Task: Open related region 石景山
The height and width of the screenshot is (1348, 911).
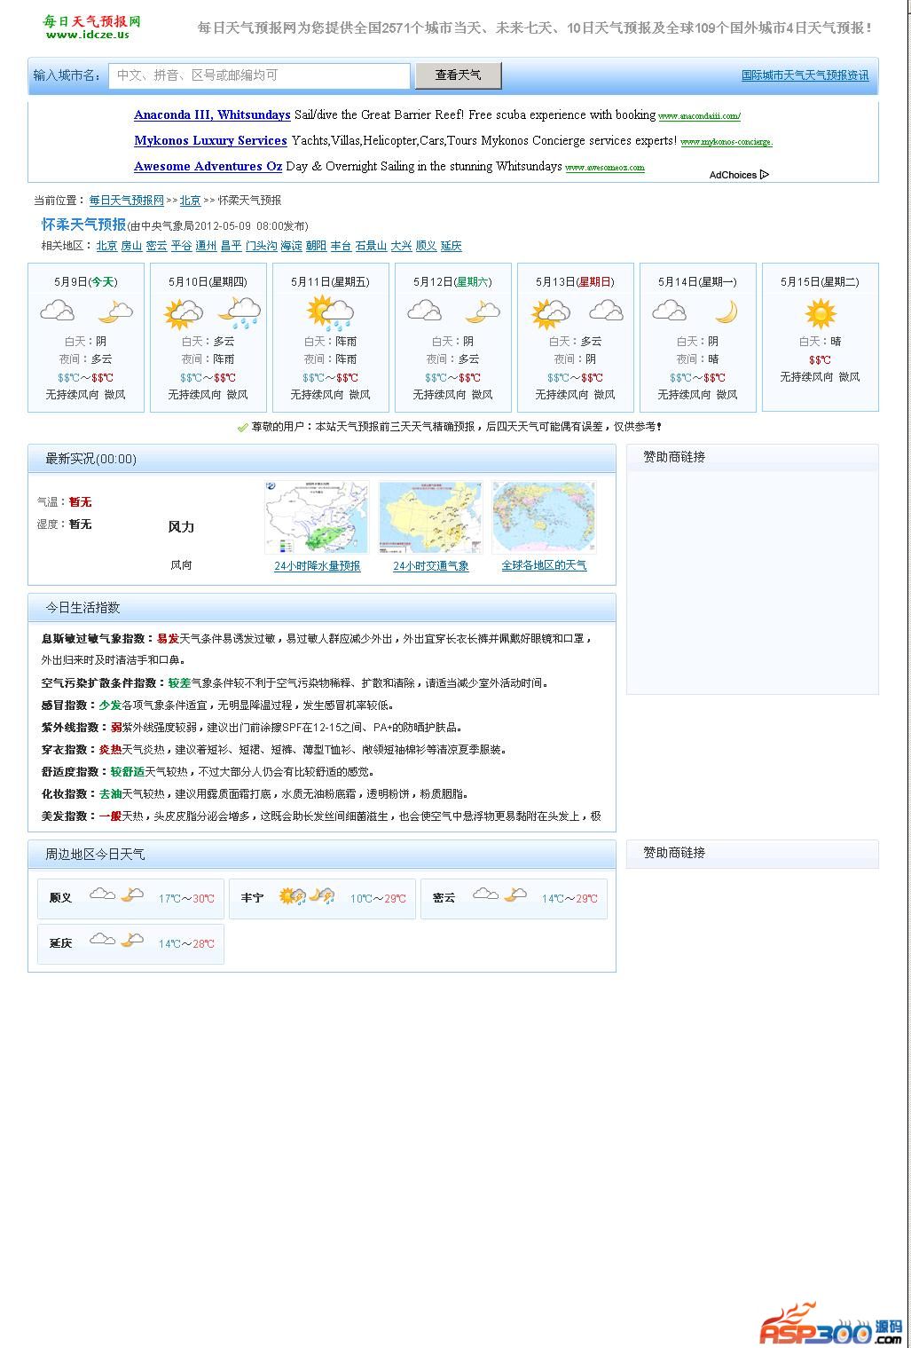Action: point(371,246)
